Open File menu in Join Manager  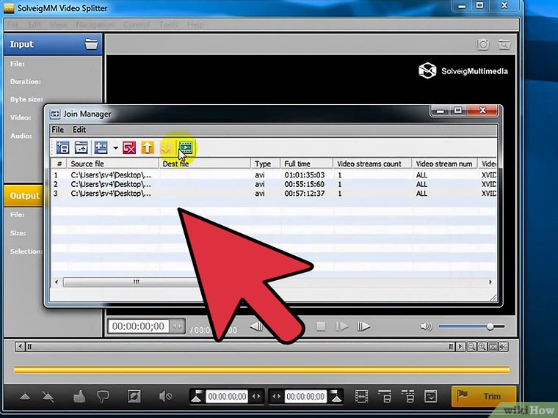click(57, 130)
